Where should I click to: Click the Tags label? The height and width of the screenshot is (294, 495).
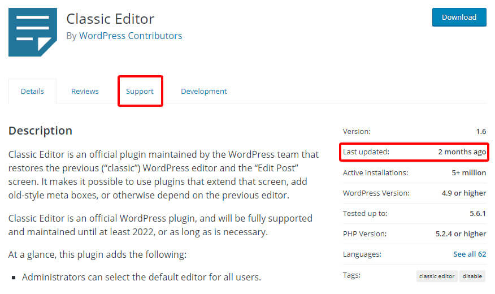[x=351, y=275]
